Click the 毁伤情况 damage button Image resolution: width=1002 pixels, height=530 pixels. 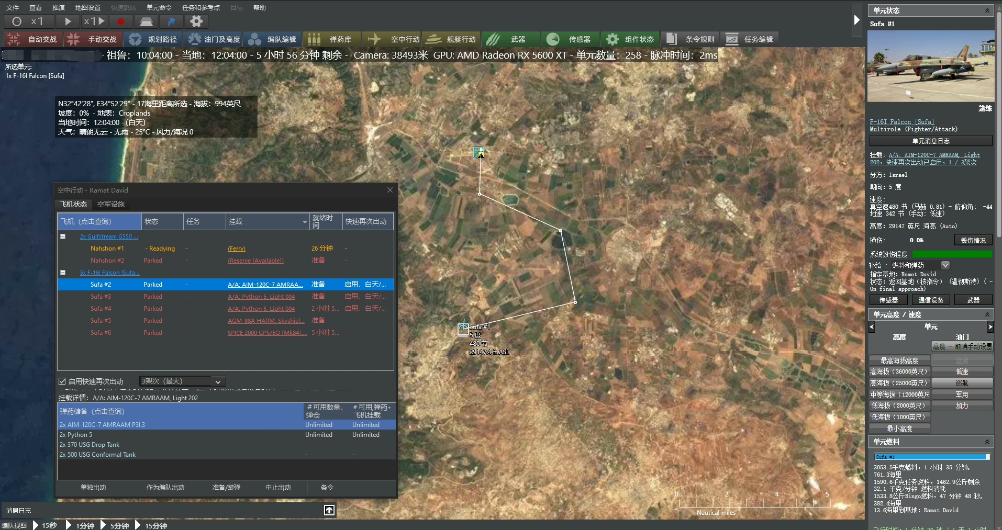point(973,240)
